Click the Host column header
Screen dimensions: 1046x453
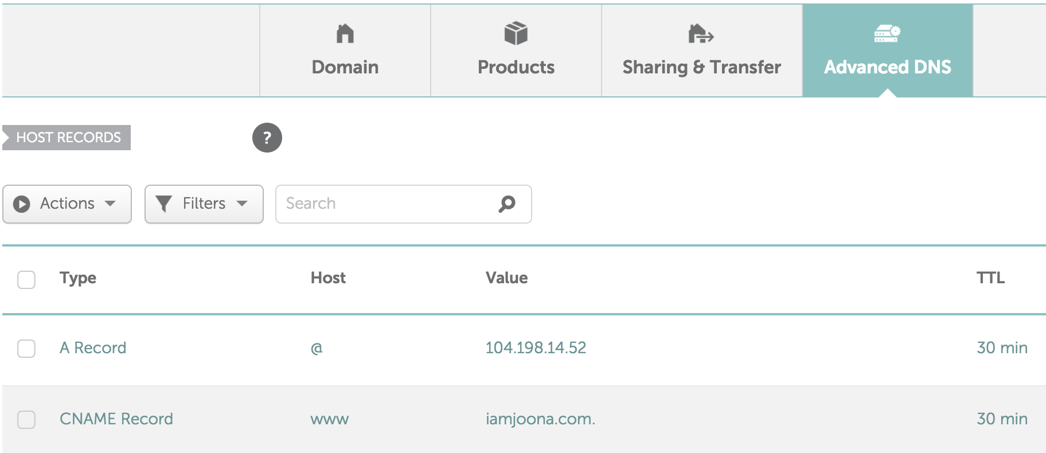[328, 278]
